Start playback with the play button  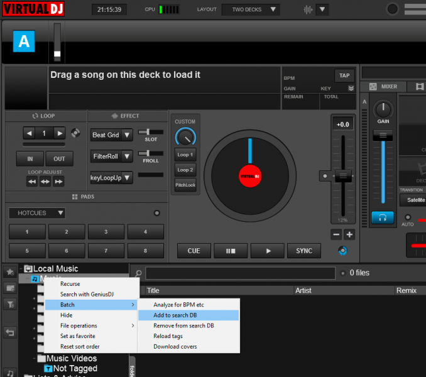(268, 251)
